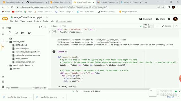Viewport: 181px width, 101px height.
Task: Expand the saved_model_keras_dir folder
Action: point(7,65)
